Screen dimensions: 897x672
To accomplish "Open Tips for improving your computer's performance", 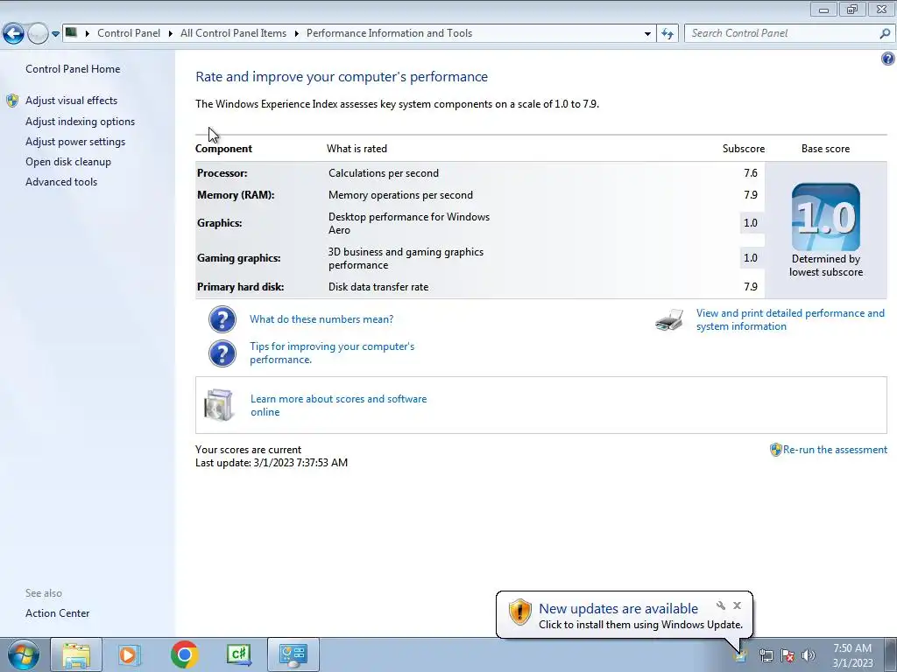I will pyautogui.click(x=332, y=353).
